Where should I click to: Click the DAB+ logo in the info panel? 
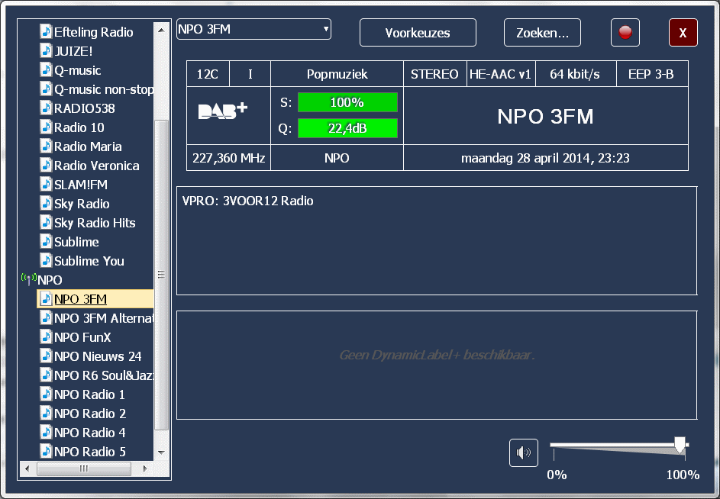point(223,111)
